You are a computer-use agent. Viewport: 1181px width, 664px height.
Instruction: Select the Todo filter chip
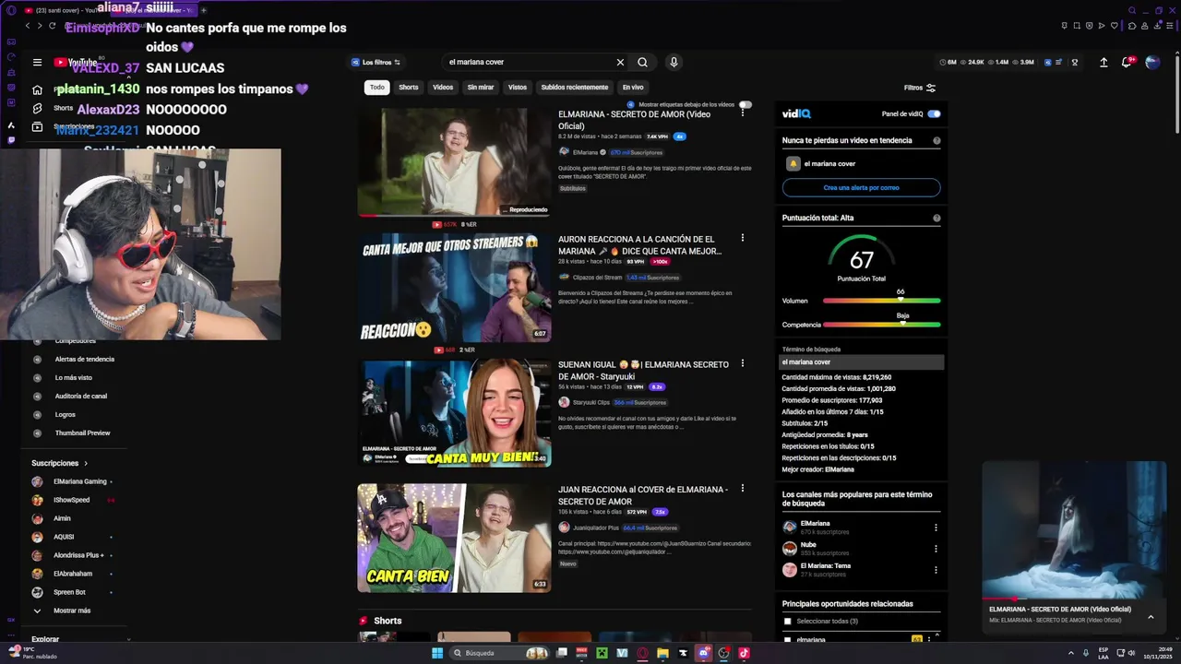(x=377, y=88)
